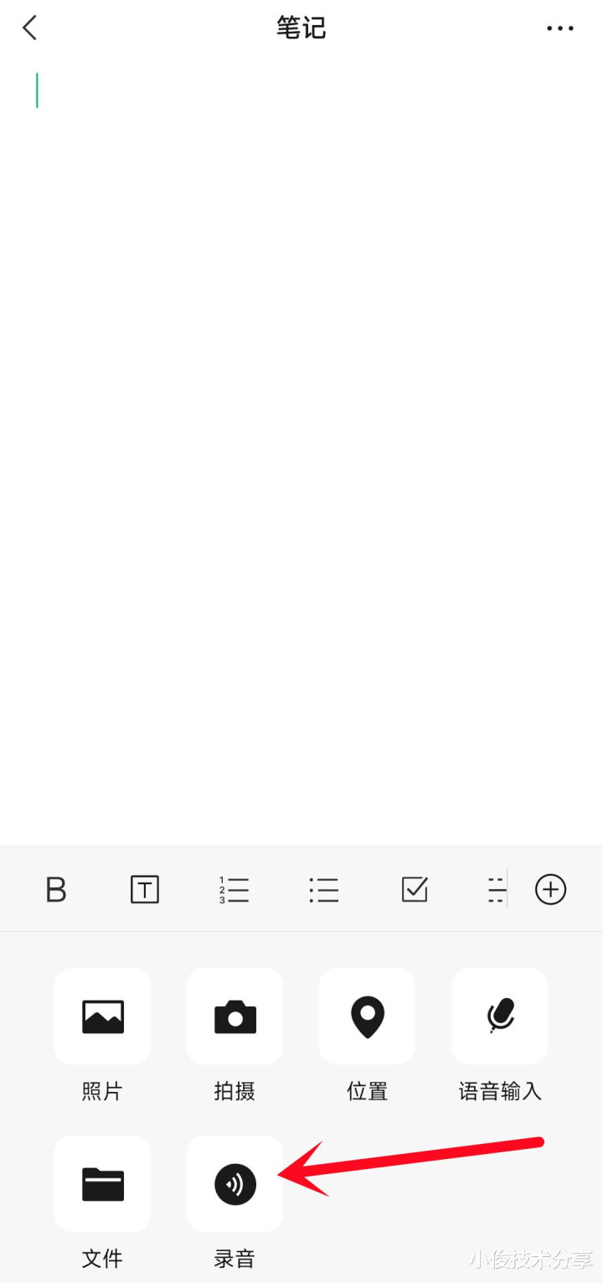
Task: Insert a 位置 location pin
Action: click(x=367, y=1017)
